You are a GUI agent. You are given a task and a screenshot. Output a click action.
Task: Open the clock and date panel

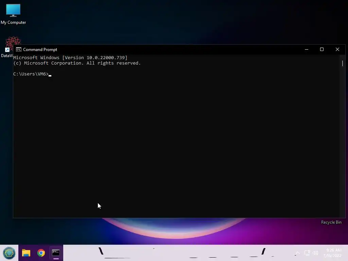pos(332,253)
